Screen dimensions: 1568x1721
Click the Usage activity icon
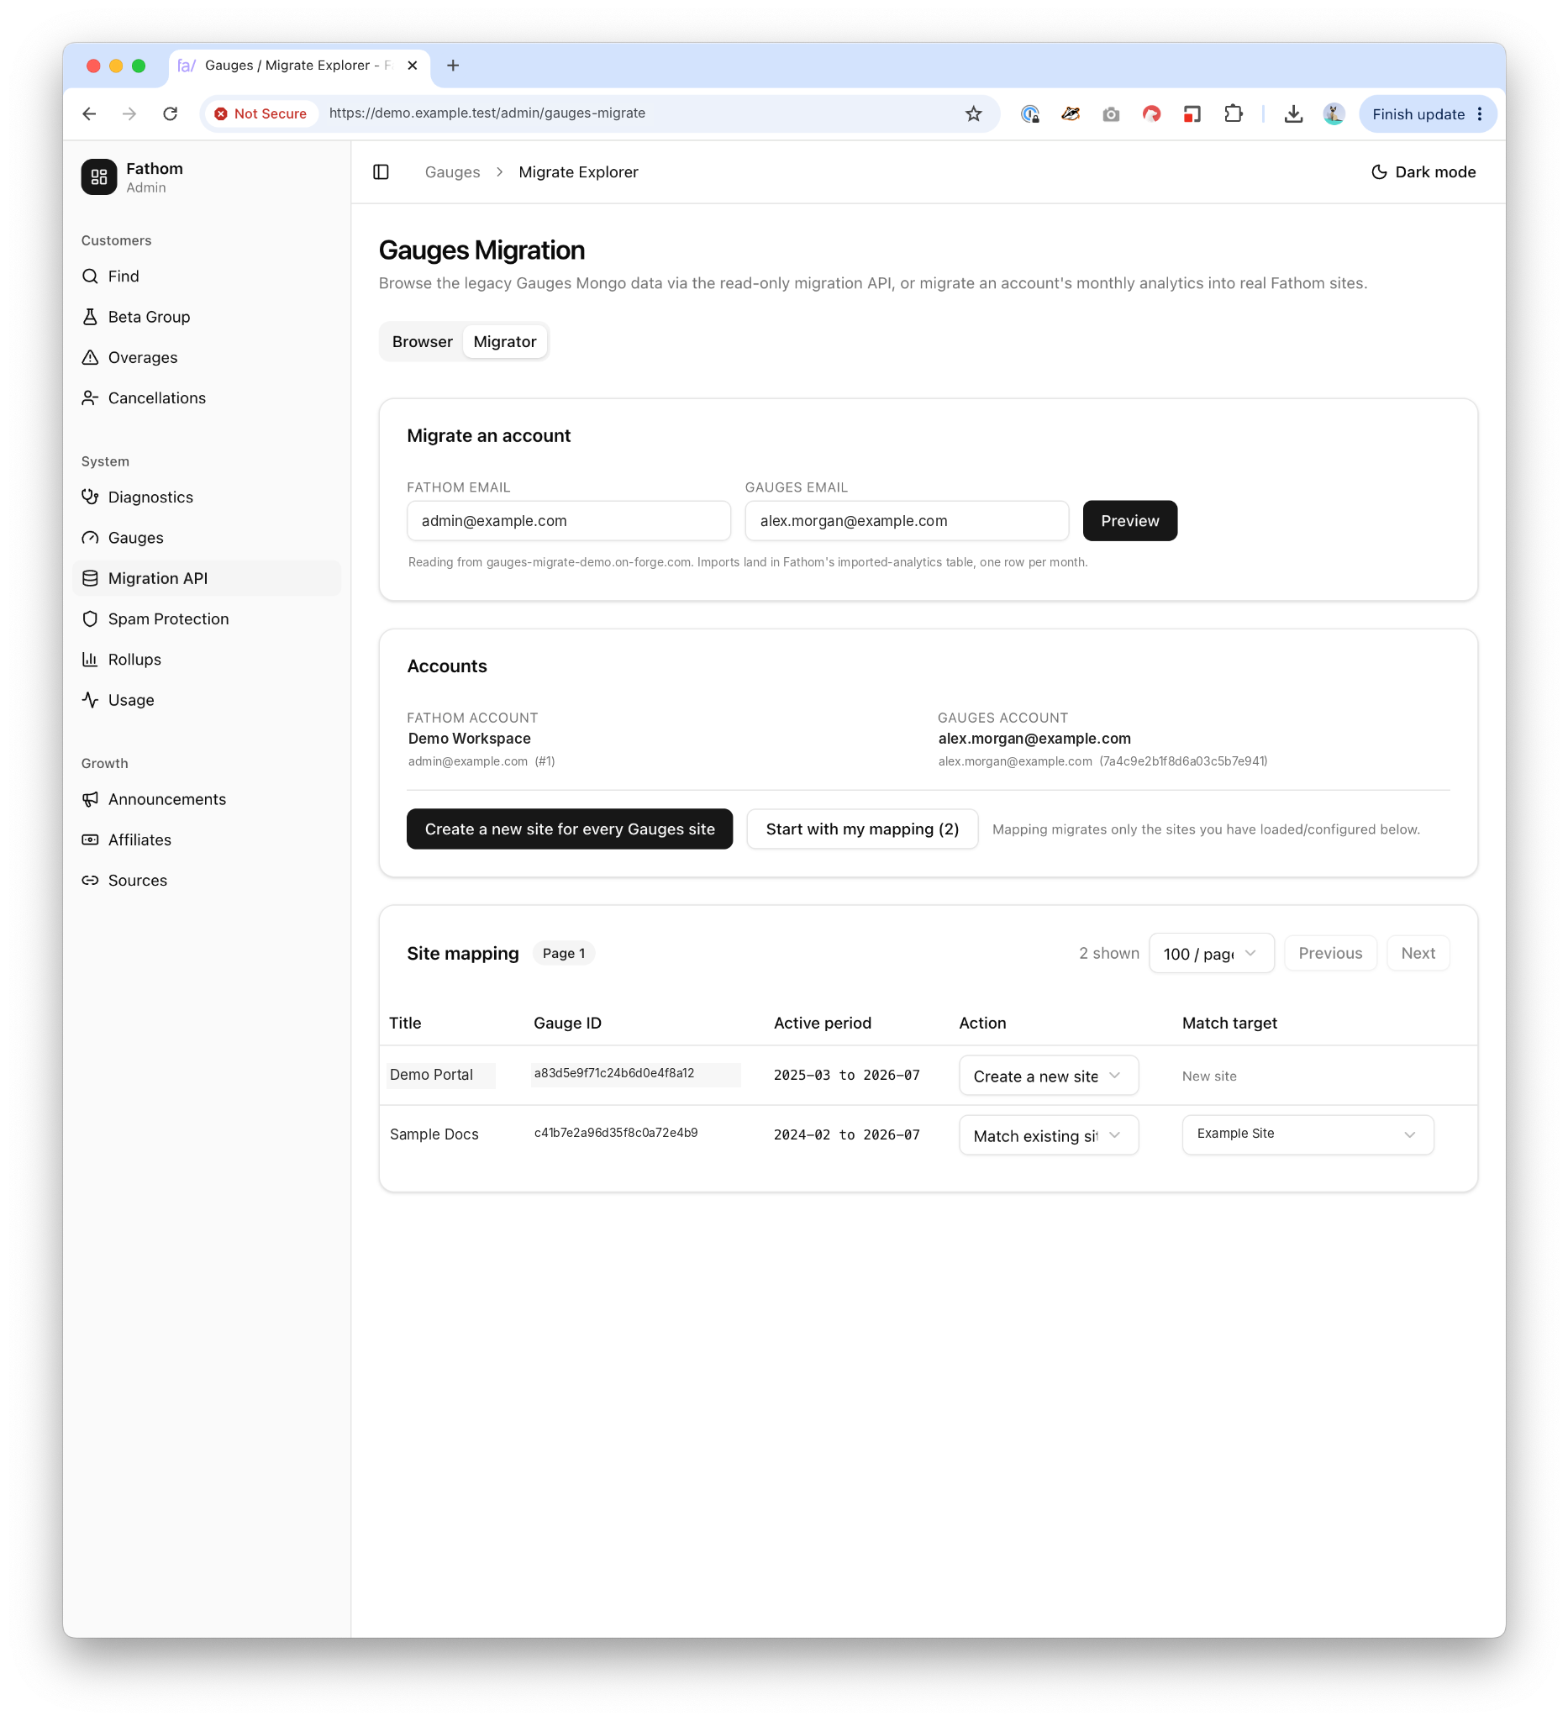click(90, 700)
